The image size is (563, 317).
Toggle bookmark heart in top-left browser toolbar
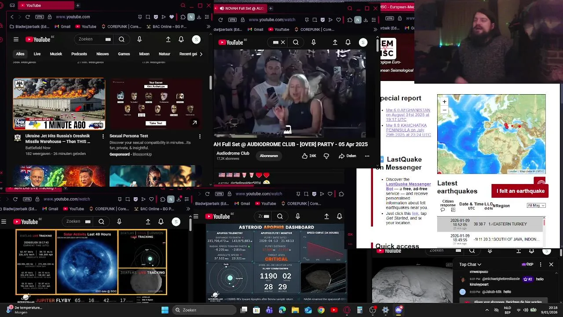171,17
